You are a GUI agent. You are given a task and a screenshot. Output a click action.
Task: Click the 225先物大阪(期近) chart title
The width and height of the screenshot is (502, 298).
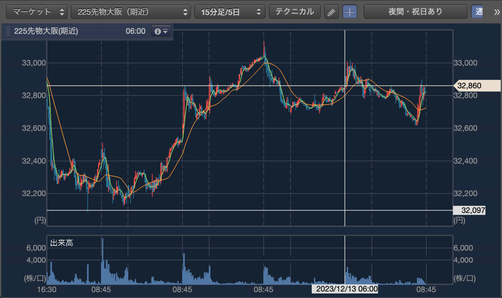point(46,31)
